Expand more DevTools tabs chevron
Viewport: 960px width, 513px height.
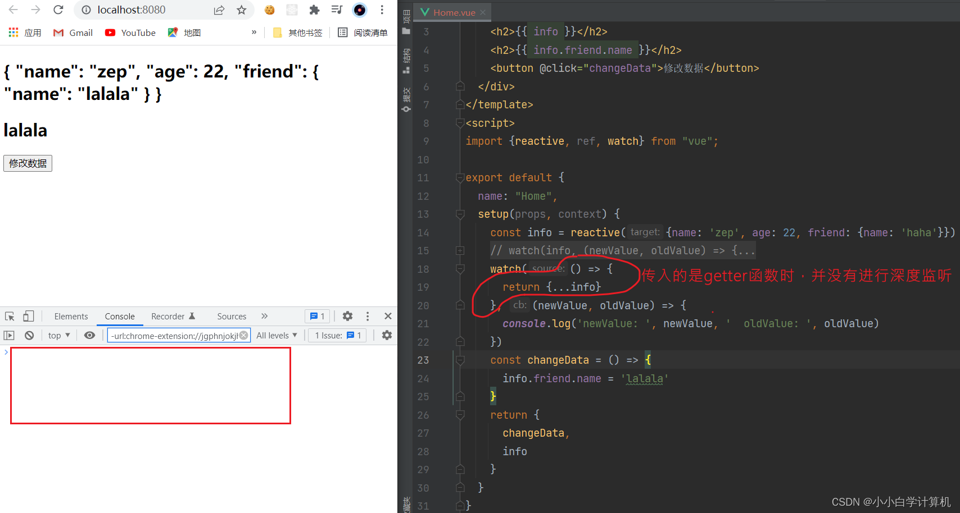[x=265, y=316]
